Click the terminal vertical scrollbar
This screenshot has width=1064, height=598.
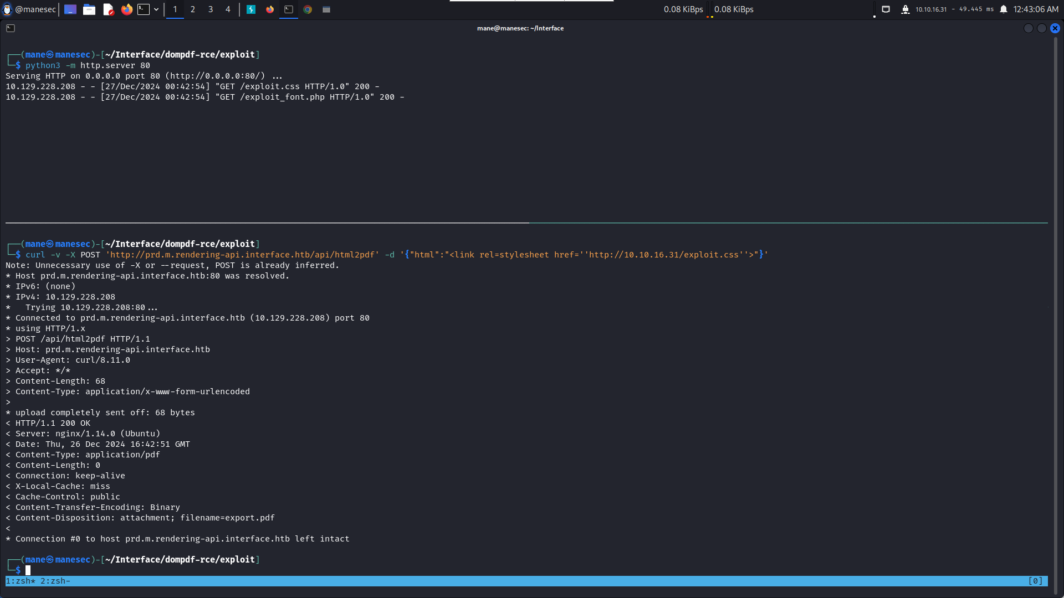click(x=1056, y=316)
